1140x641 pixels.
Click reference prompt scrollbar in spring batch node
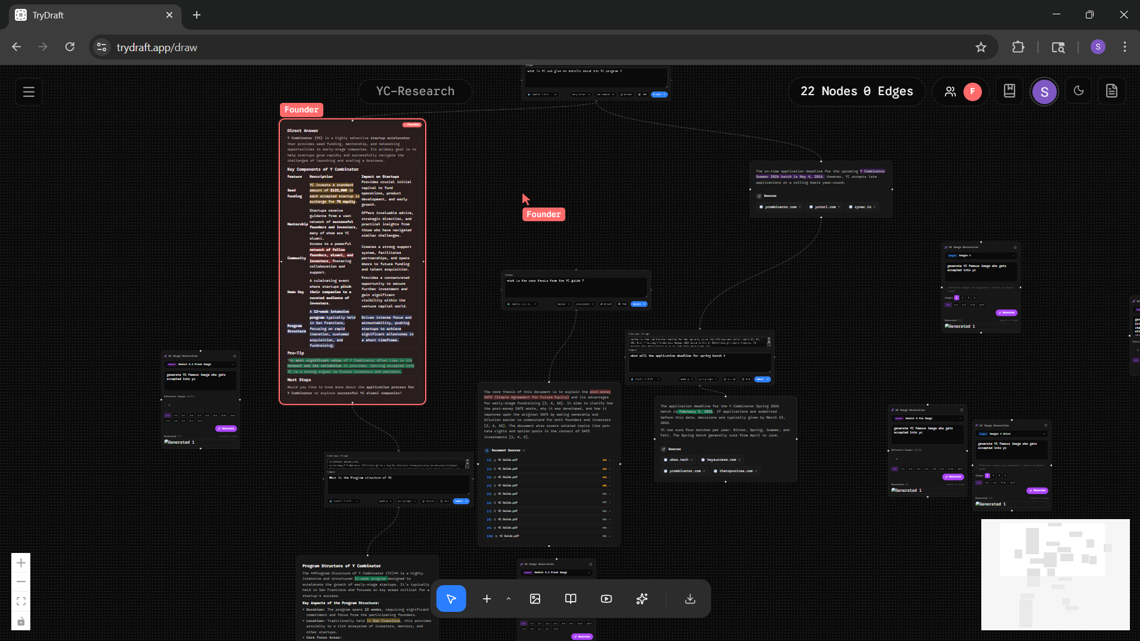(x=769, y=341)
